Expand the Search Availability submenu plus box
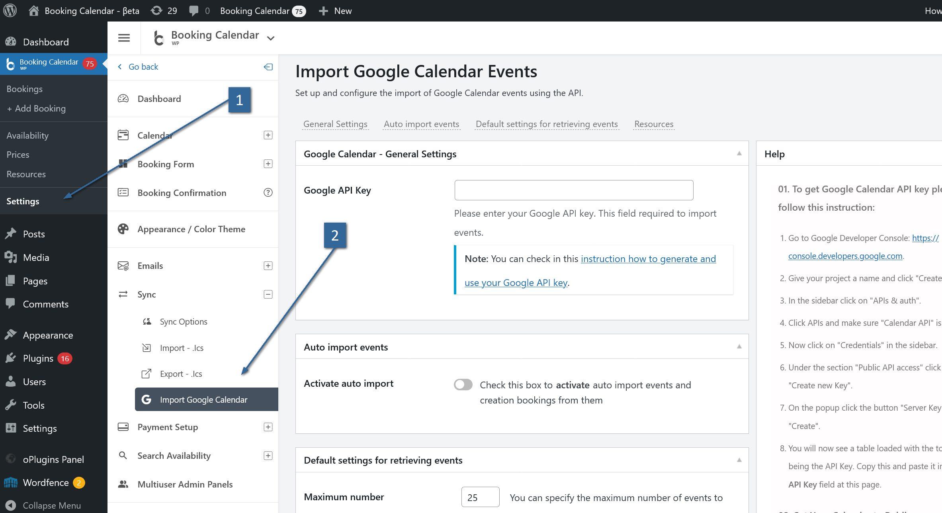Image resolution: width=942 pixels, height=513 pixels. [268, 455]
